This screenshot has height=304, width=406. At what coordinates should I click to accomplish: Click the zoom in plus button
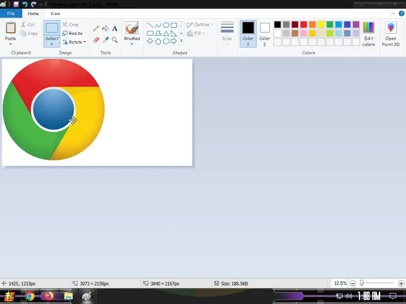[x=401, y=283]
